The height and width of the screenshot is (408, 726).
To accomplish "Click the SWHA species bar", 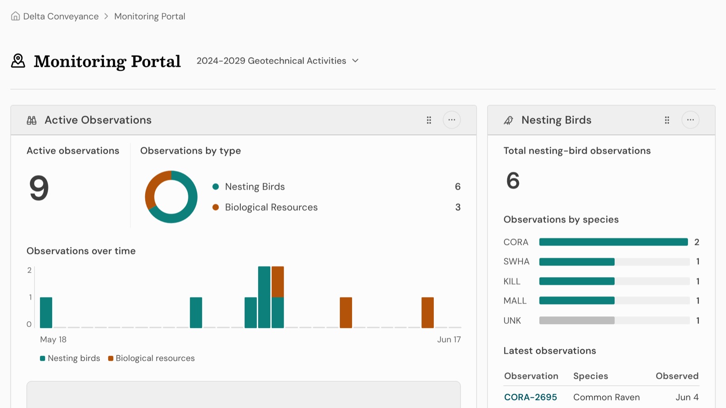I will (x=577, y=262).
